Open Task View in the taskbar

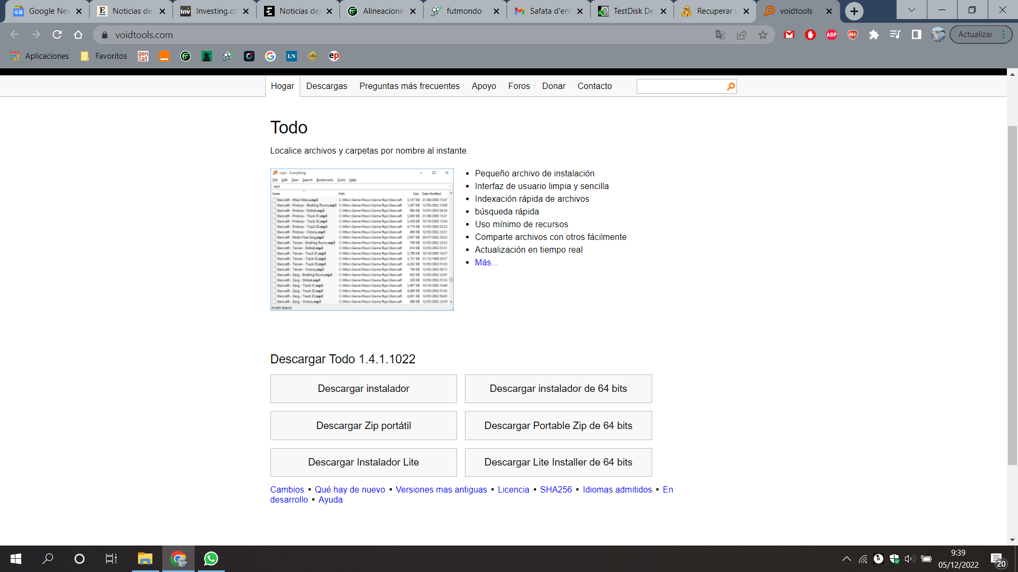pos(111,559)
